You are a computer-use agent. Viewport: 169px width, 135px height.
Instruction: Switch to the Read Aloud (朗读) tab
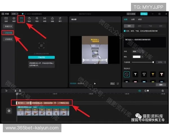point(140,19)
